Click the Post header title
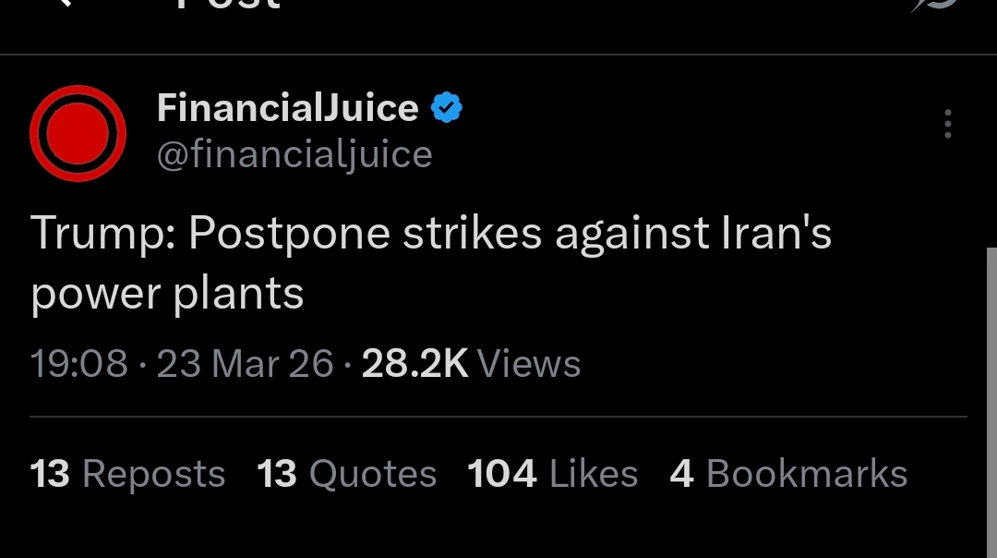Viewport: 997px width, 558px height. point(227,6)
